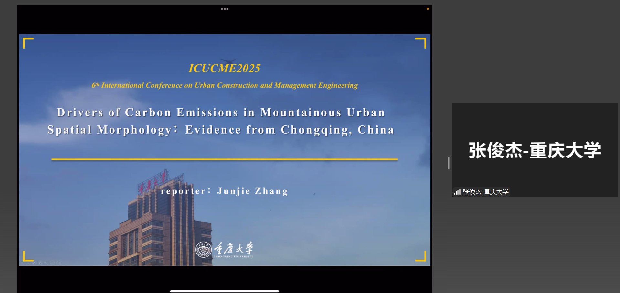
Task: Click the panel divider handle beside the participant tile
Action: pyautogui.click(x=449, y=163)
